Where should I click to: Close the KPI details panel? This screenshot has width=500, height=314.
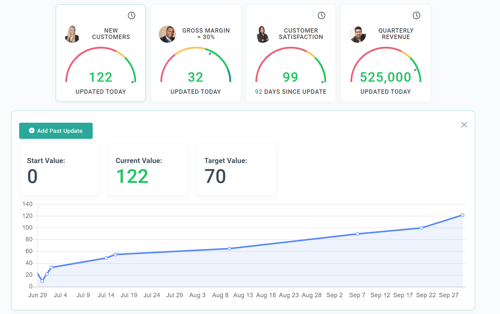(464, 124)
